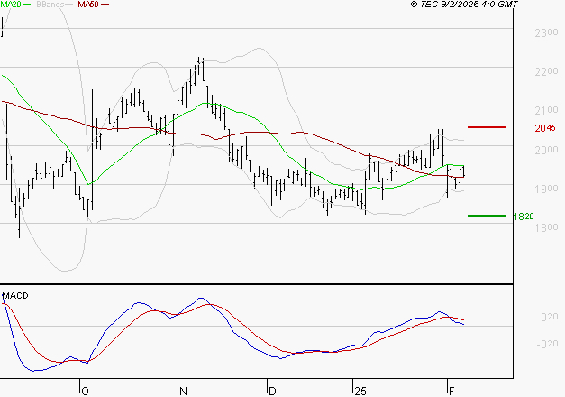The image size is (565, 397).
Task: Click the -020 MACD axis label
Action: coord(547,344)
